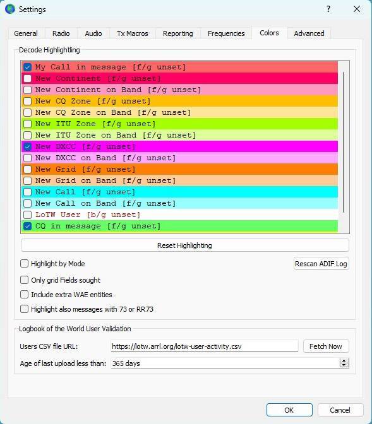This screenshot has width=372, height=424.
Task: Switch to the Frequencies tab
Action: [226, 33]
